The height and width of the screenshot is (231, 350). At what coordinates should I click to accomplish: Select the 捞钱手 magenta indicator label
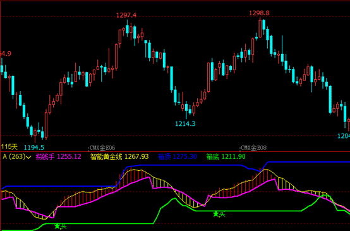[x=45, y=157]
